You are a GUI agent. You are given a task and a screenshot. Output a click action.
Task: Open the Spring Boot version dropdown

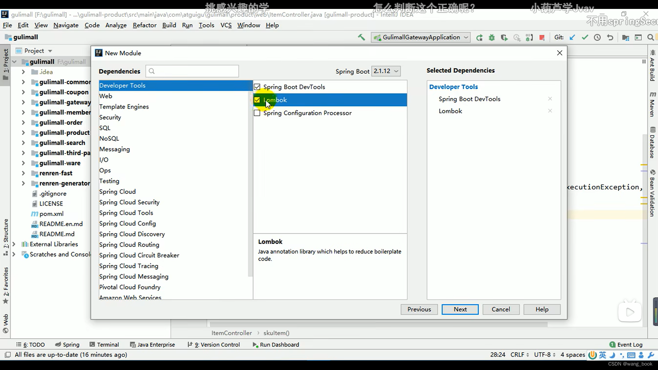click(386, 71)
